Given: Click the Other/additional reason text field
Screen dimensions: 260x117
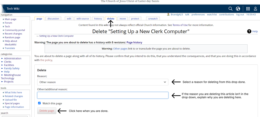Looking at the screenshot, I should point(103,95).
